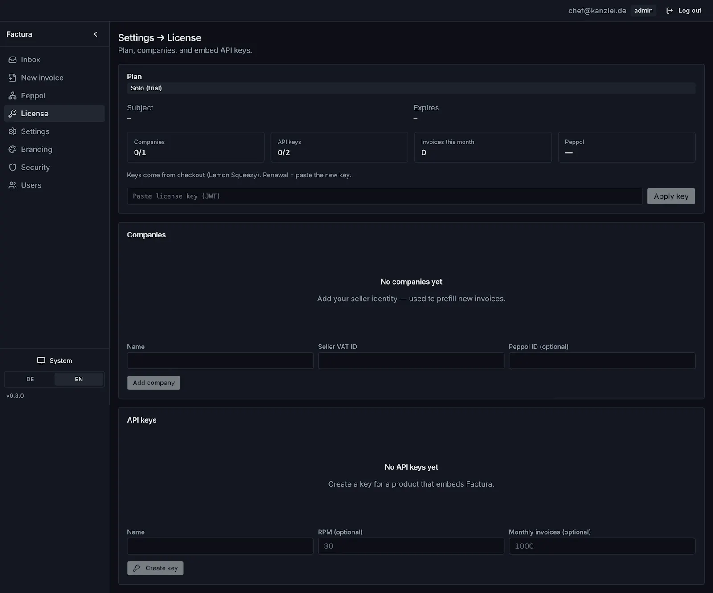Go to the Peppol section
713x593 pixels.
click(54, 95)
